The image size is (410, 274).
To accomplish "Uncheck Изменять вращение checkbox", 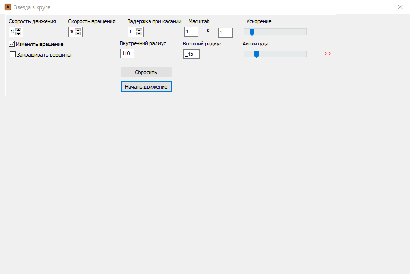I will click(x=12, y=44).
